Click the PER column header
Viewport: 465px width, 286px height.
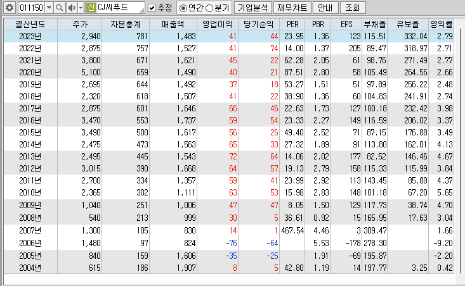click(x=292, y=24)
